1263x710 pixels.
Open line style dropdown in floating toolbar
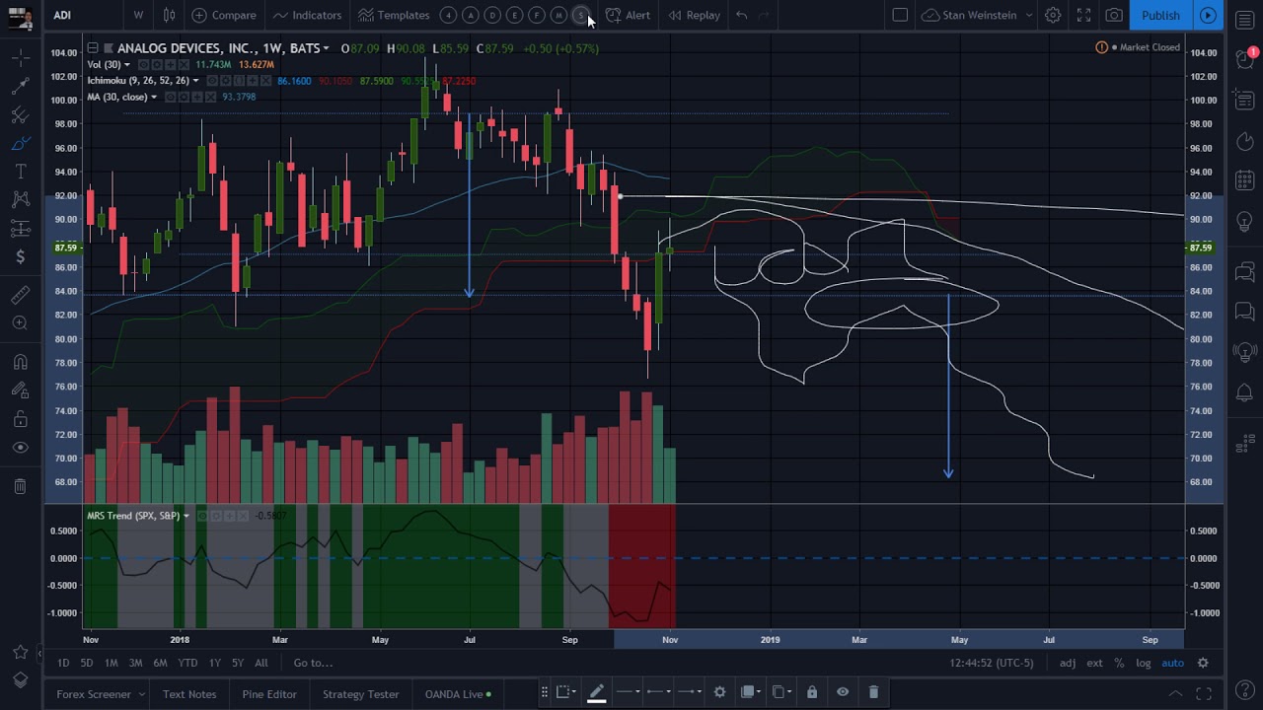[628, 692]
